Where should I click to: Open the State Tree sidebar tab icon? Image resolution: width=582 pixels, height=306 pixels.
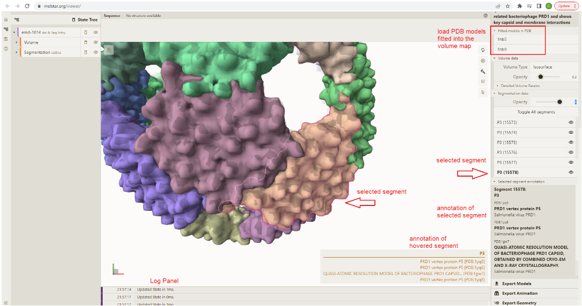point(5,29)
